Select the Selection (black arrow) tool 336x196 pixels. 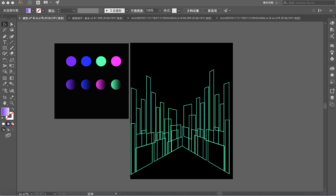click(5, 24)
